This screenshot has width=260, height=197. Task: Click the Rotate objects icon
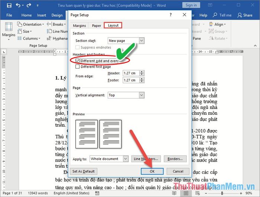tap(211, 39)
